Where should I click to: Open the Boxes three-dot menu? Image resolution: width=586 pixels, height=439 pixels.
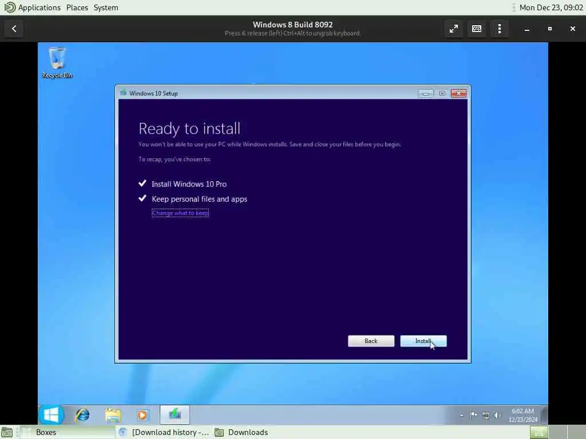click(500, 29)
